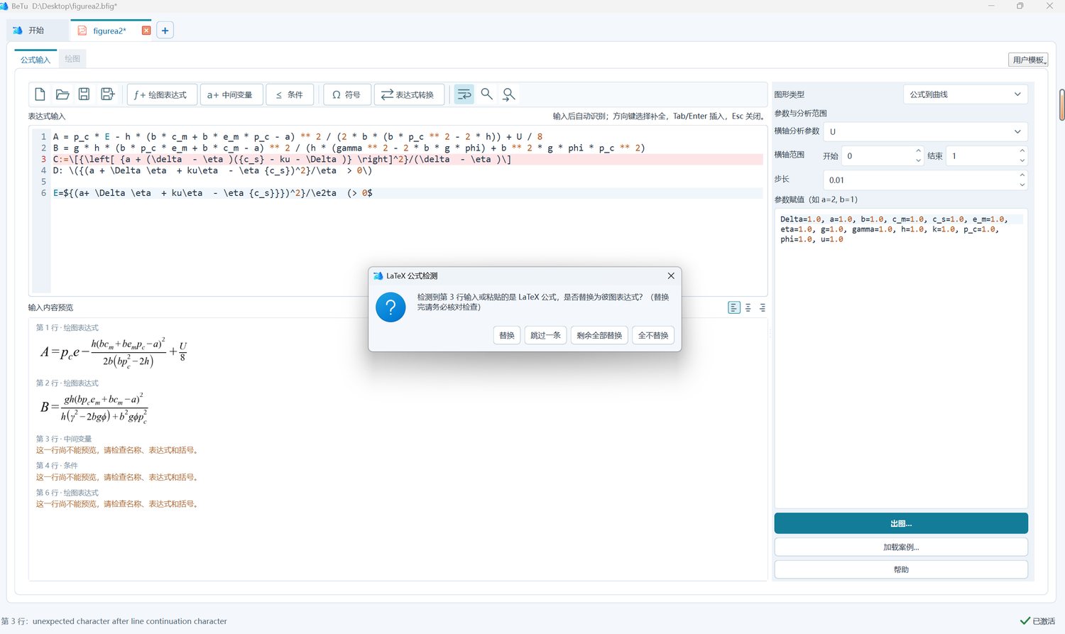Screen dimensions: 1065x634
Task: Open the 用户模板 dropdown
Action: coord(1029,60)
